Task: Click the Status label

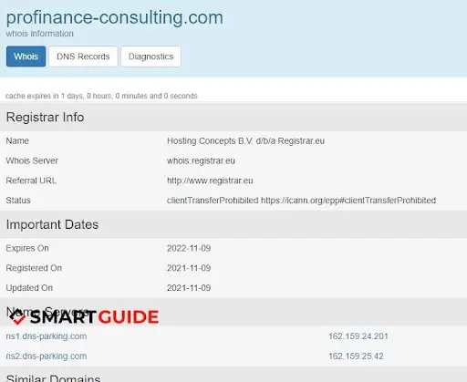Action: click(18, 201)
